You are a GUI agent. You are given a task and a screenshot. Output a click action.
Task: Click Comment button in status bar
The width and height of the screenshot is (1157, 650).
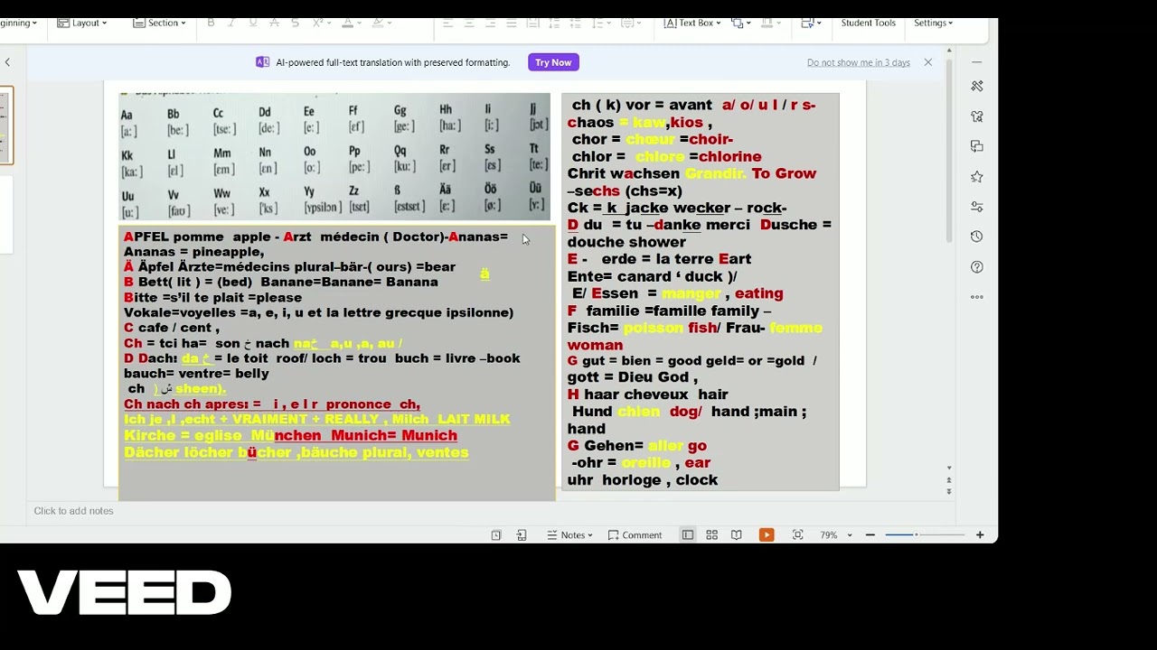coord(635,535)
